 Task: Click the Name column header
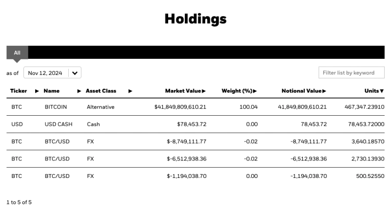(x=51, y=91)
